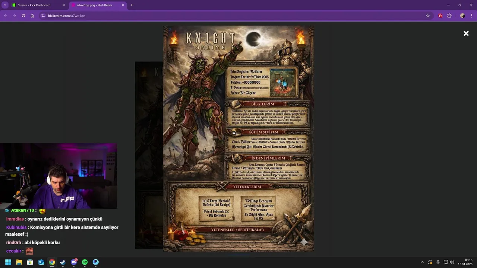The width and height of the screenshot is (477, 268).
Task: Focus the address bar with hizliresim.com/a7wo1qn
Action: 235,16
